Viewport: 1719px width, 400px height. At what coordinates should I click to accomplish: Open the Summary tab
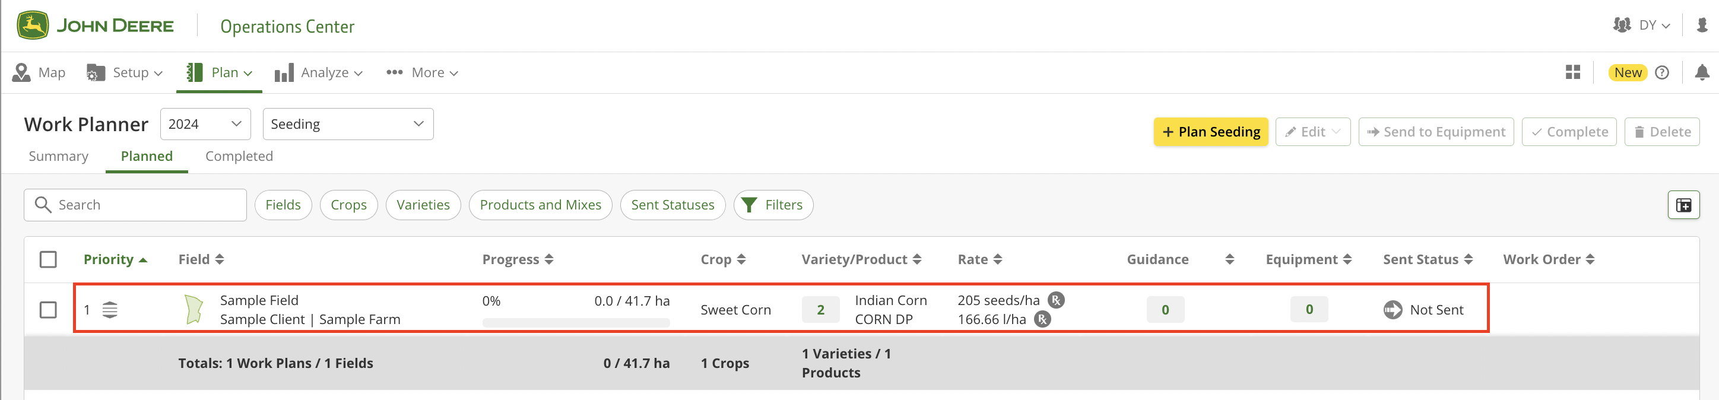click(x=59, y=156)
